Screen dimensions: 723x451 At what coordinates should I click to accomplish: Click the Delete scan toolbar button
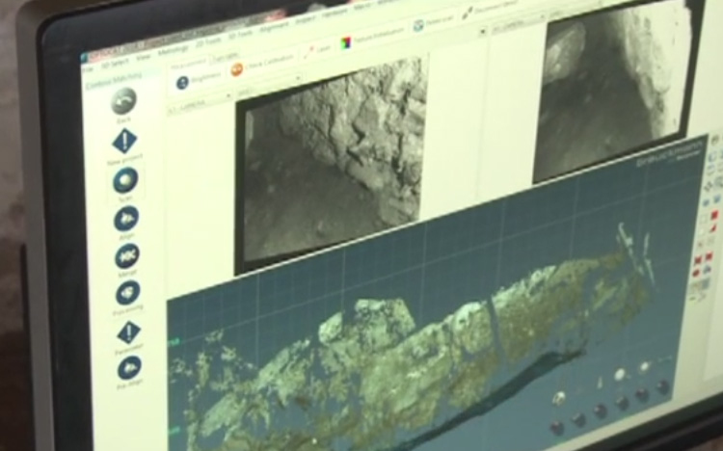434,21
